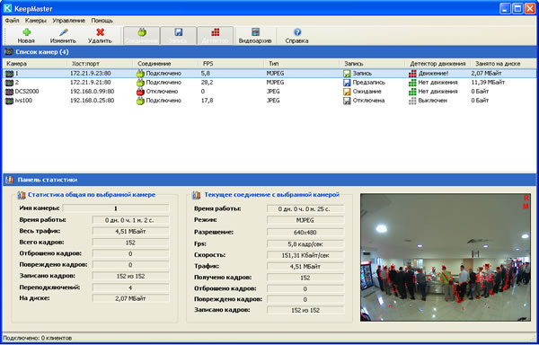Viewport: 539px width, 345px height.
Task: Sort by the FPS column header
Action: pos(231,64)
